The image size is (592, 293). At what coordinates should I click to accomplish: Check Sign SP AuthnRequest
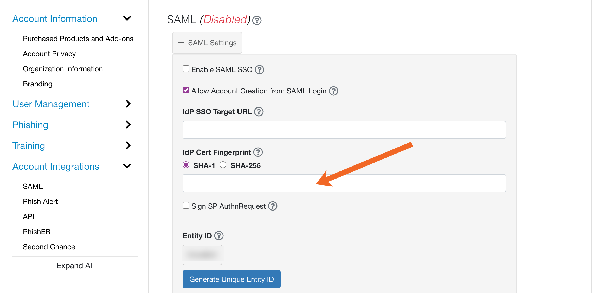pyautogui.click(x=186, y=205)
